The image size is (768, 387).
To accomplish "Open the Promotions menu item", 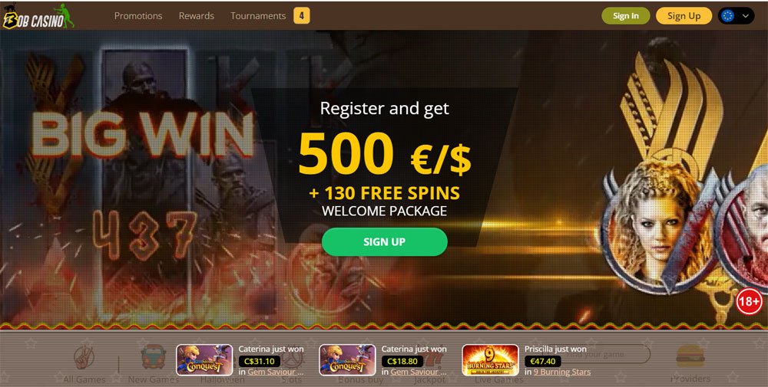I will tap(138, 15).
